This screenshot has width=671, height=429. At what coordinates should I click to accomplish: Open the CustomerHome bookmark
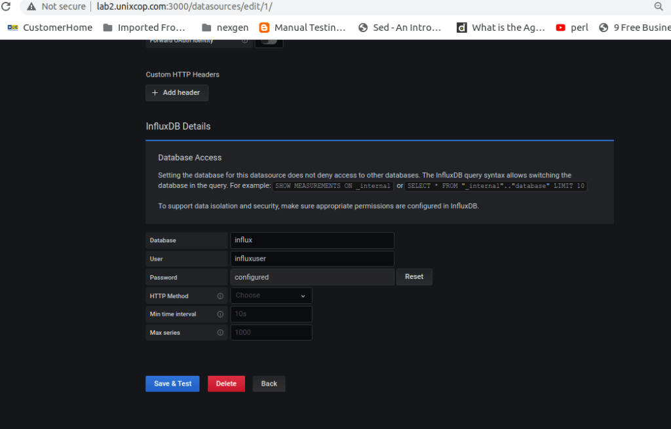50,28
